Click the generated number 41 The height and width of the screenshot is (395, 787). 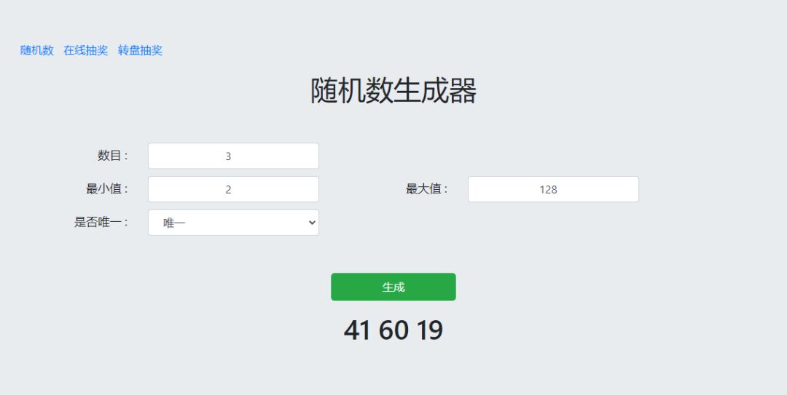pyautogui.click(x=357, y=330)
